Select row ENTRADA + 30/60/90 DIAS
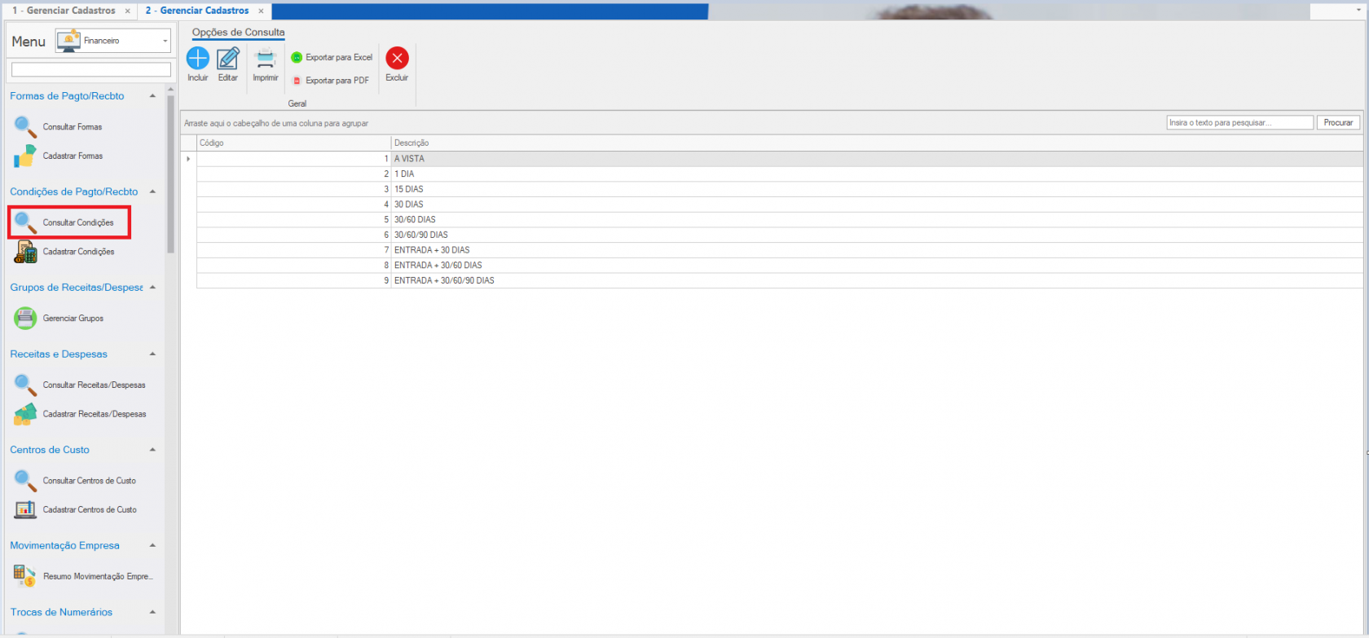 click(x=779, y=280)
